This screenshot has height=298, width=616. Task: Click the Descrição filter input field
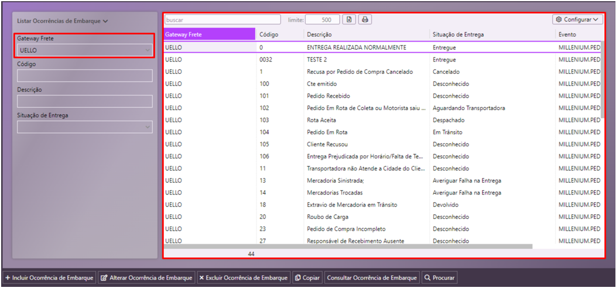click(x=85, y=101)
